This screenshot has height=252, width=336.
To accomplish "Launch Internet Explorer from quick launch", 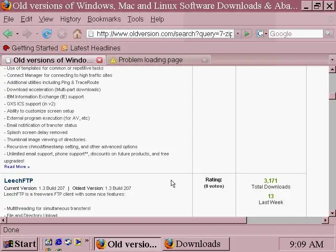I will pos(58,242).
